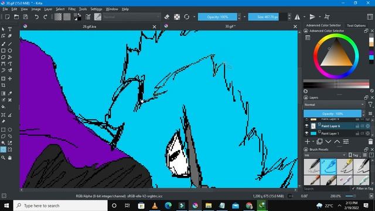Toggle lock on Paint Layer 6
This screenshot has width=375, height=211.
[357, 126]
